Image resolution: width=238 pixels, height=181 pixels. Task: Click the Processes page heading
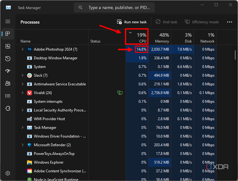point(30,22)
